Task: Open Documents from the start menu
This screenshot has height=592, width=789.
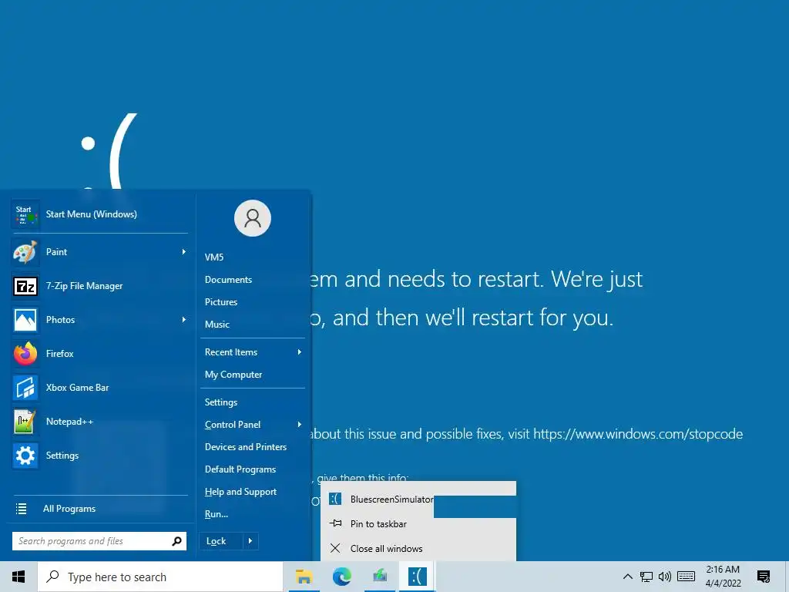Action: click(228, 280)
